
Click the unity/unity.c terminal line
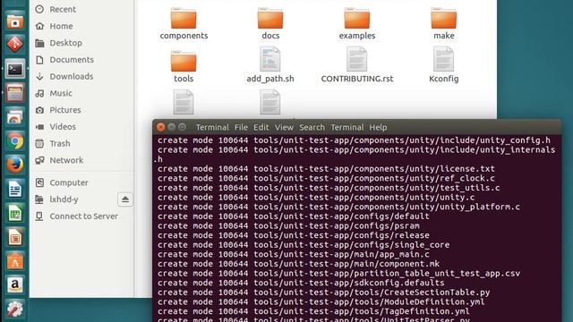316,197
